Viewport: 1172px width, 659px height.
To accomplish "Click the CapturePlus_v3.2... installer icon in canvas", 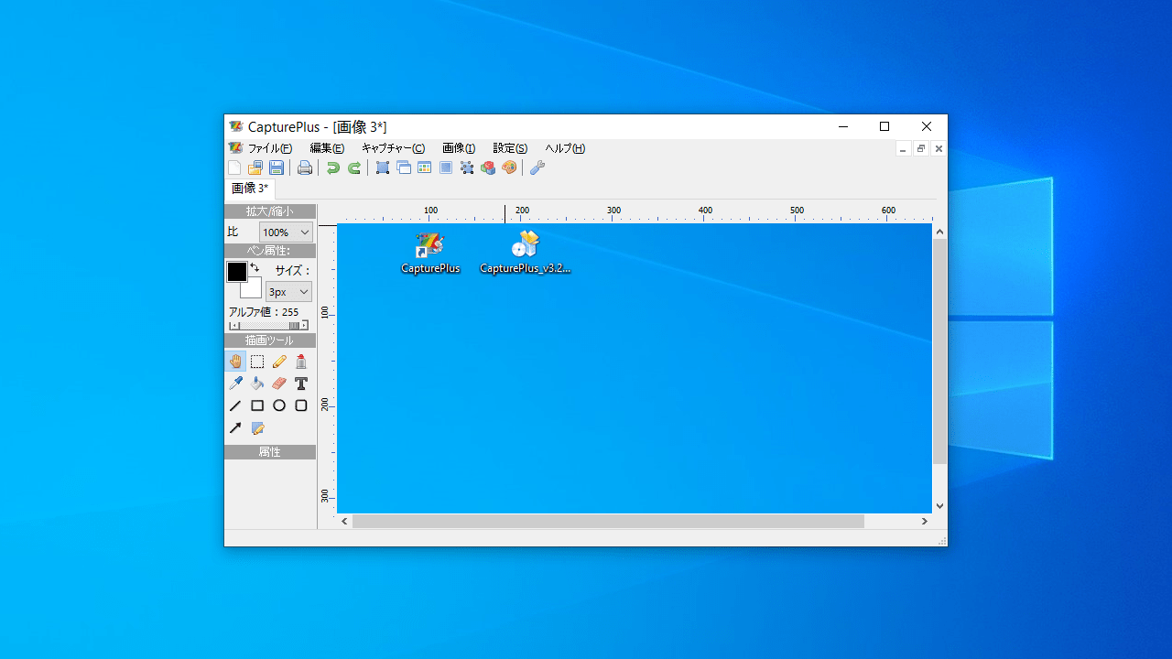I will tap(526, 253).
